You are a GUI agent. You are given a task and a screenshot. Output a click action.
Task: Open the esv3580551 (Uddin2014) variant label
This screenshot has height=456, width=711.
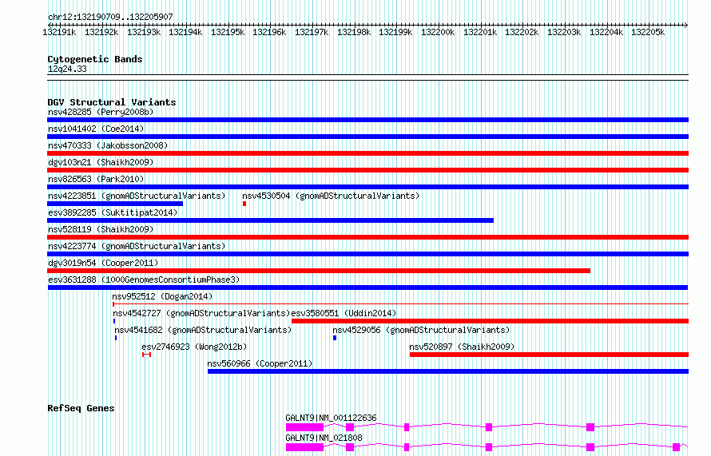point(344,313)
